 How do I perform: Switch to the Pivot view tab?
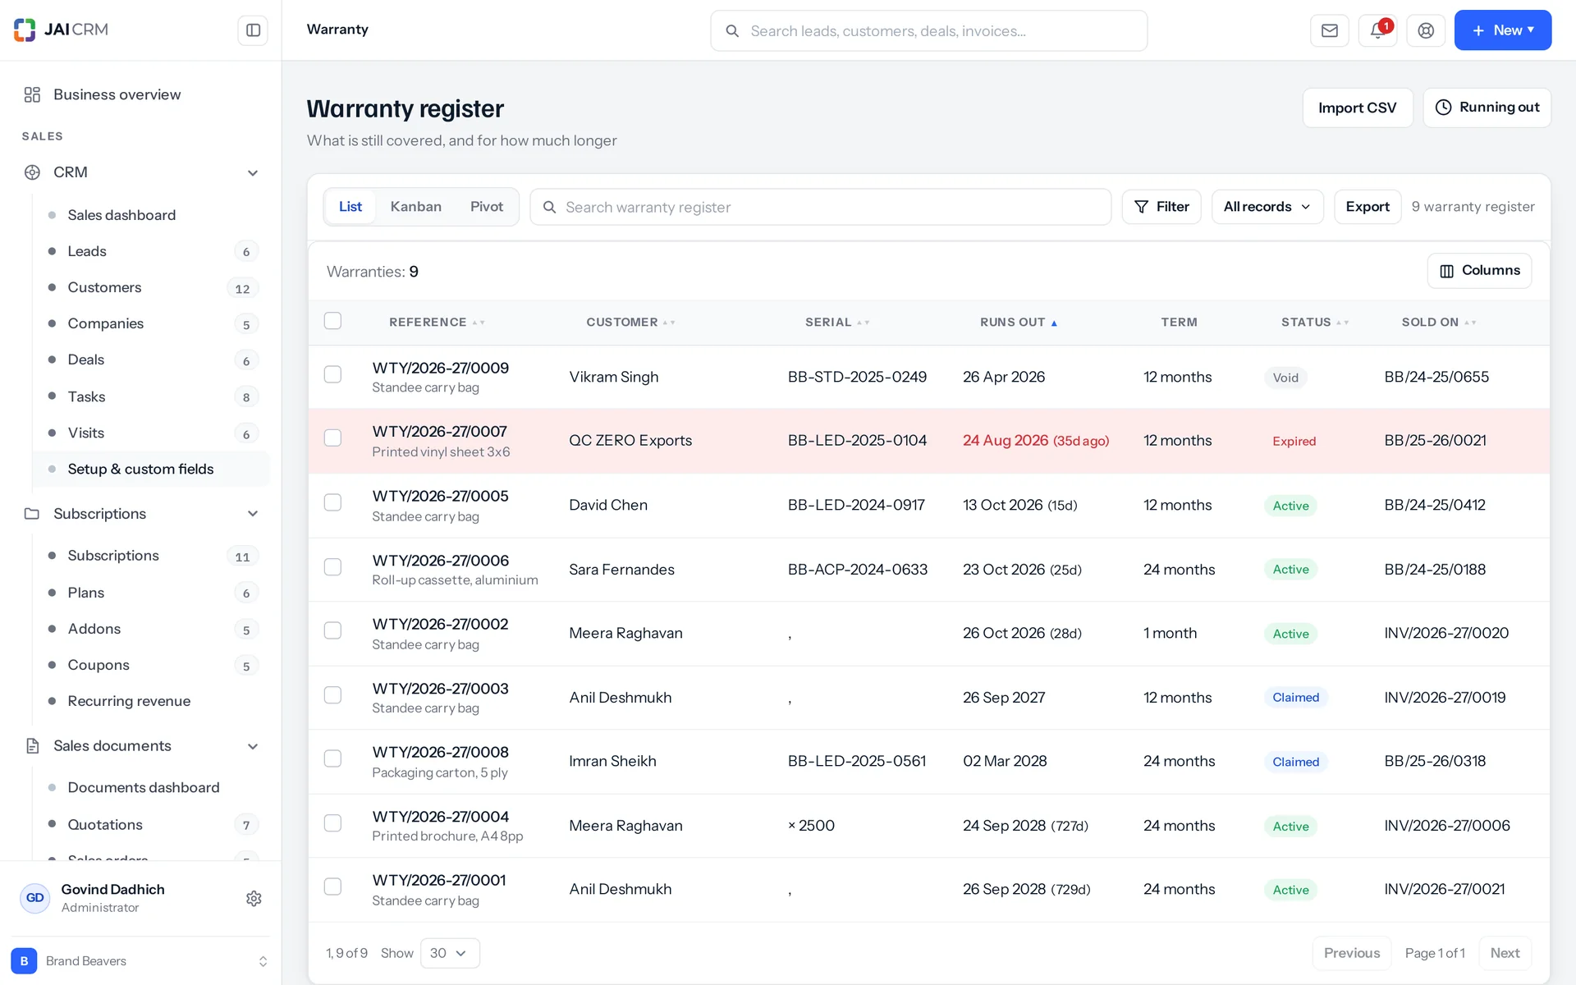[486, 207]
